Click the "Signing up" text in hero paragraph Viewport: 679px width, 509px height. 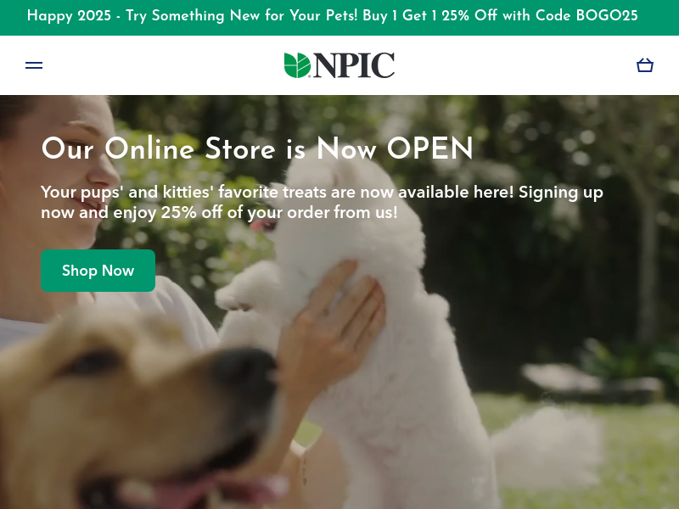pos(561,193)
